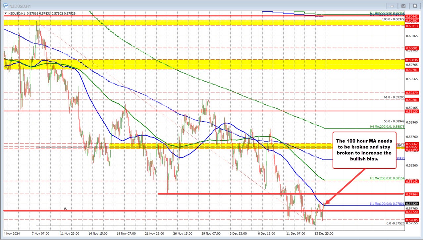Click the 61.8 Fibonacci level label
This screenshot has width=423, height=240.
394,97
